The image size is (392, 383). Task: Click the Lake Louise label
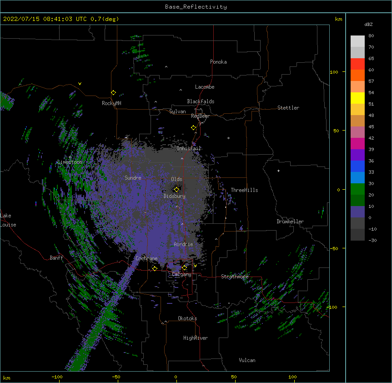pos(8,220)
